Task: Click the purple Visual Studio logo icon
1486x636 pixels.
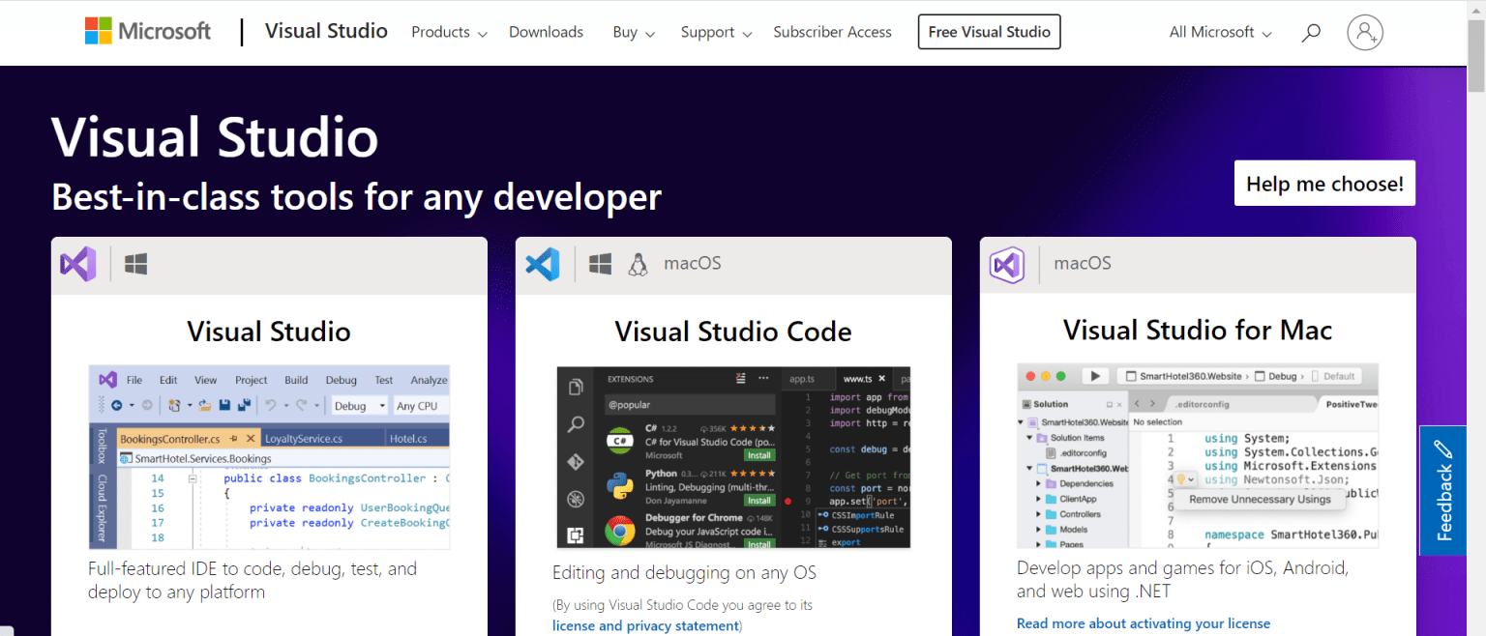Action: click(x=78, y=264)
